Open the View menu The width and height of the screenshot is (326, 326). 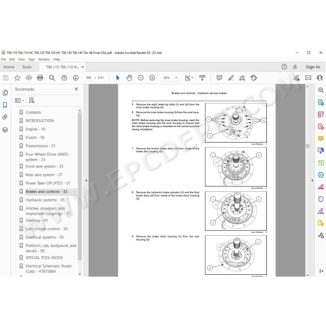coord(21,59)
